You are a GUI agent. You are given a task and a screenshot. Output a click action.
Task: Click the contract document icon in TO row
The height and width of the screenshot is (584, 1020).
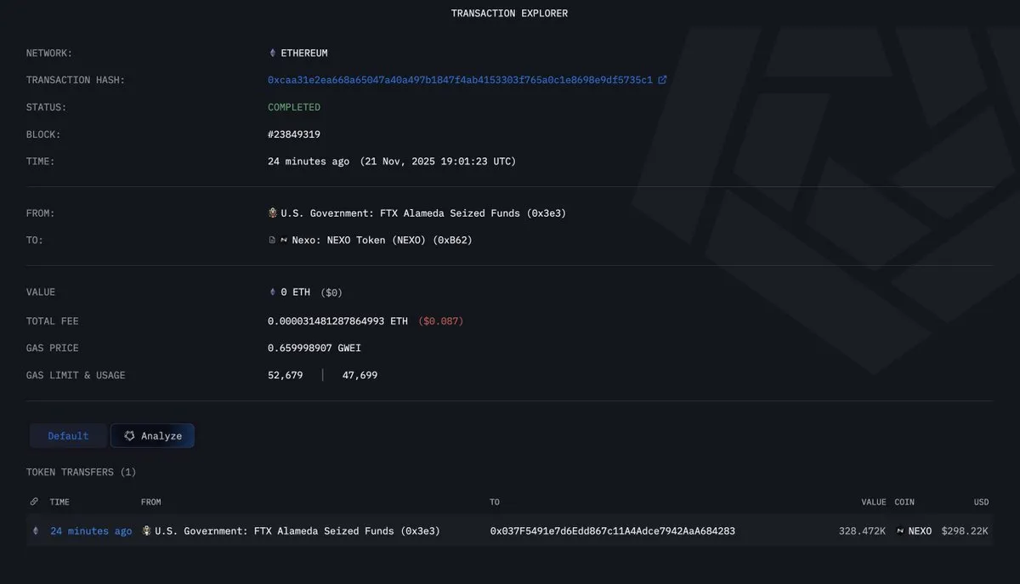coord(272,241)
